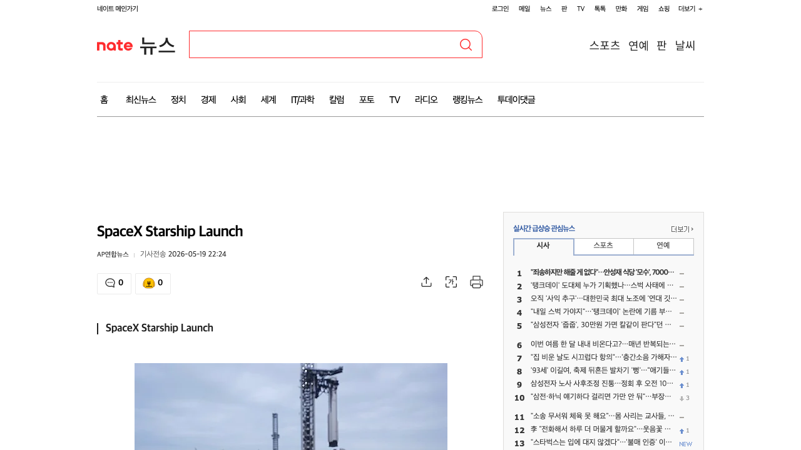The width and height of the screenshot is (801, 450).
Task: Open rank 12 headline 李 "전화해서 하루 더
Action: [x=602, y=430]
